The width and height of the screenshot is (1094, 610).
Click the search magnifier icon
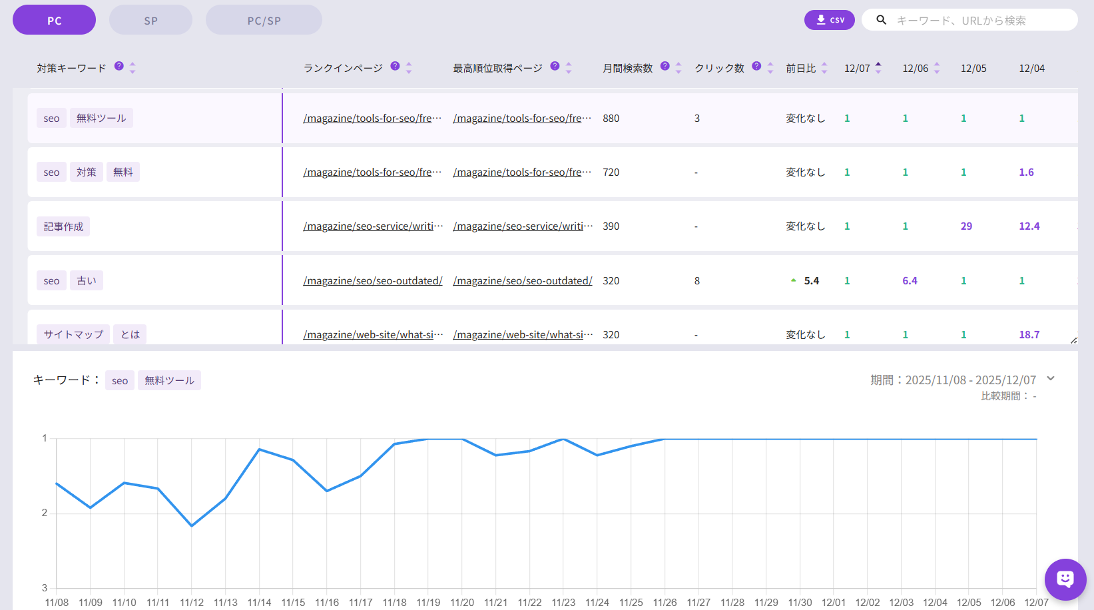[x=881, y=20]
